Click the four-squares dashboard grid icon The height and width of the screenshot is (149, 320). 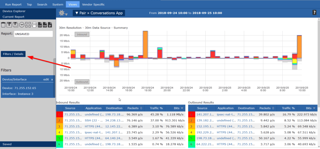click(28, 25)
